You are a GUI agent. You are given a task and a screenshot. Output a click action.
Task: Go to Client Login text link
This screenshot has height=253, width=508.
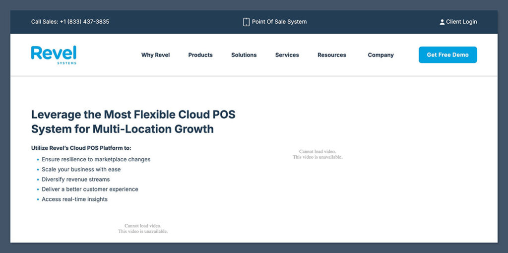coord(461,22)
